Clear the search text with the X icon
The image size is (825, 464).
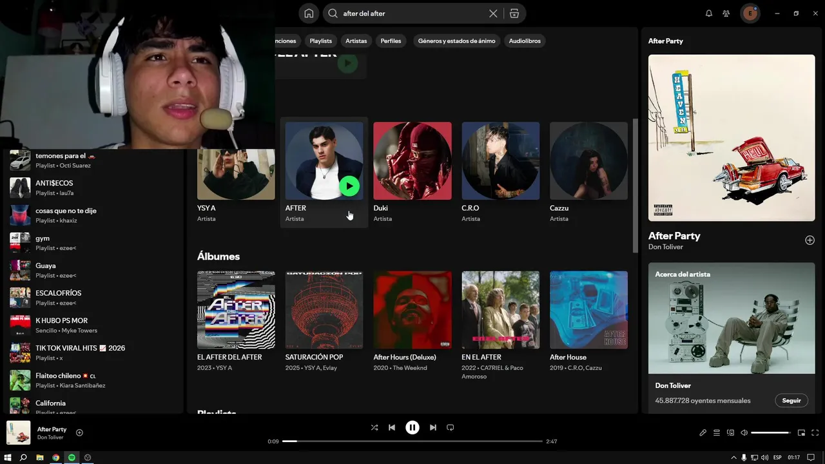(x=493, y=13)
